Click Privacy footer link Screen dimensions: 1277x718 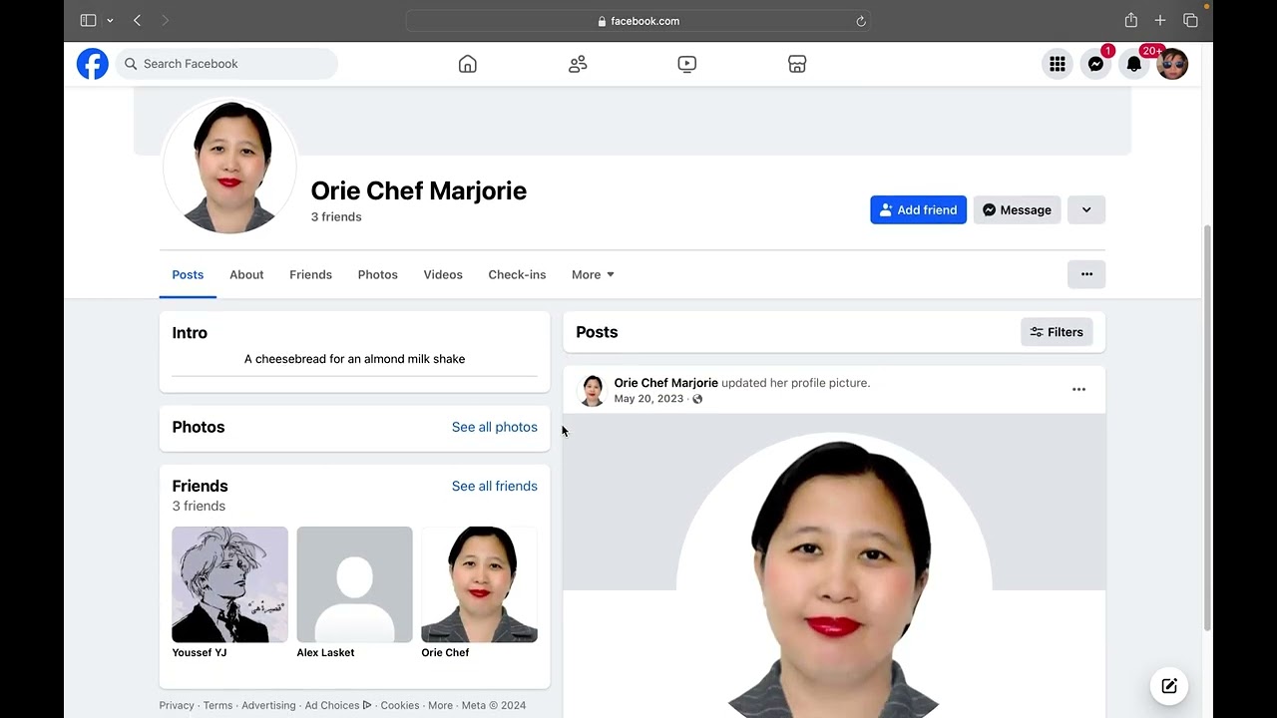177,705
